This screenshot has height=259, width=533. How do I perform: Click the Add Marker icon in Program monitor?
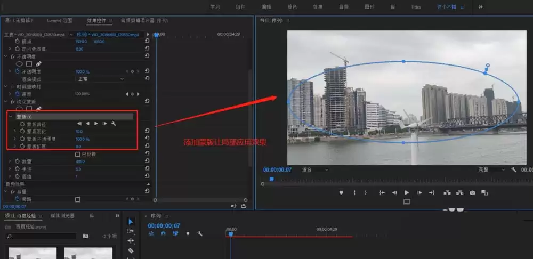pos(341,193)
